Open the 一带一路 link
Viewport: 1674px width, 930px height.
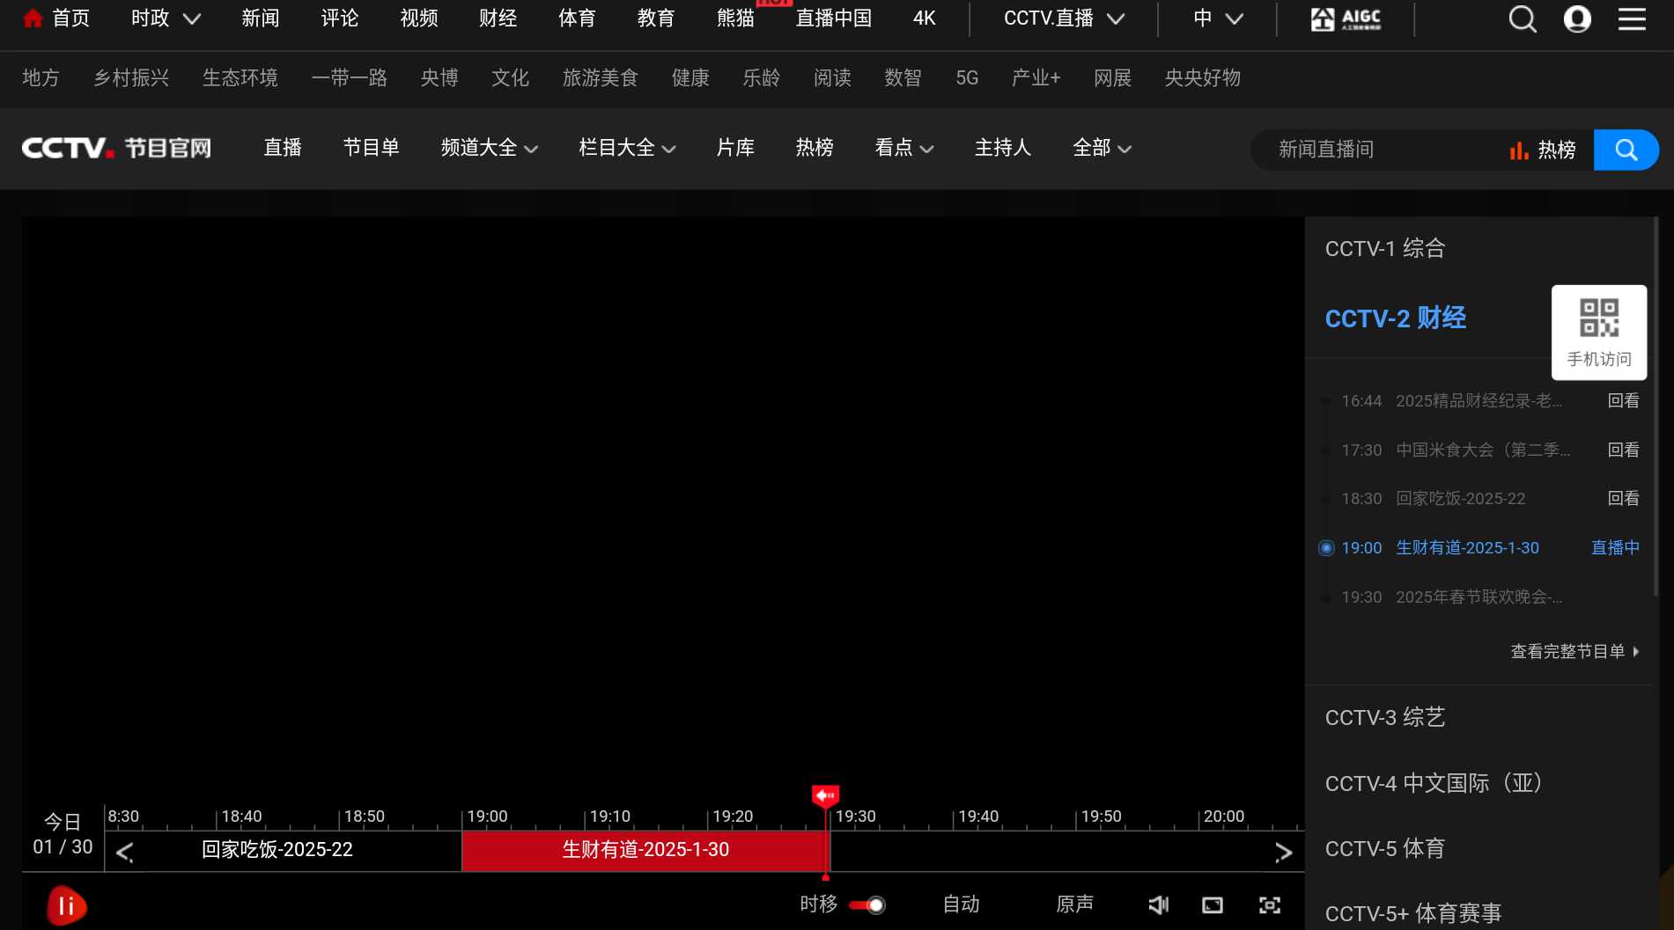(x=350, y=78)
